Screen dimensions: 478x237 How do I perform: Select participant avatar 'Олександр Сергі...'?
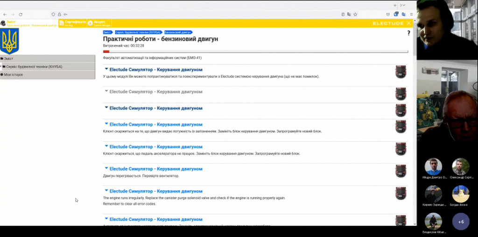[x=461, y=167]
